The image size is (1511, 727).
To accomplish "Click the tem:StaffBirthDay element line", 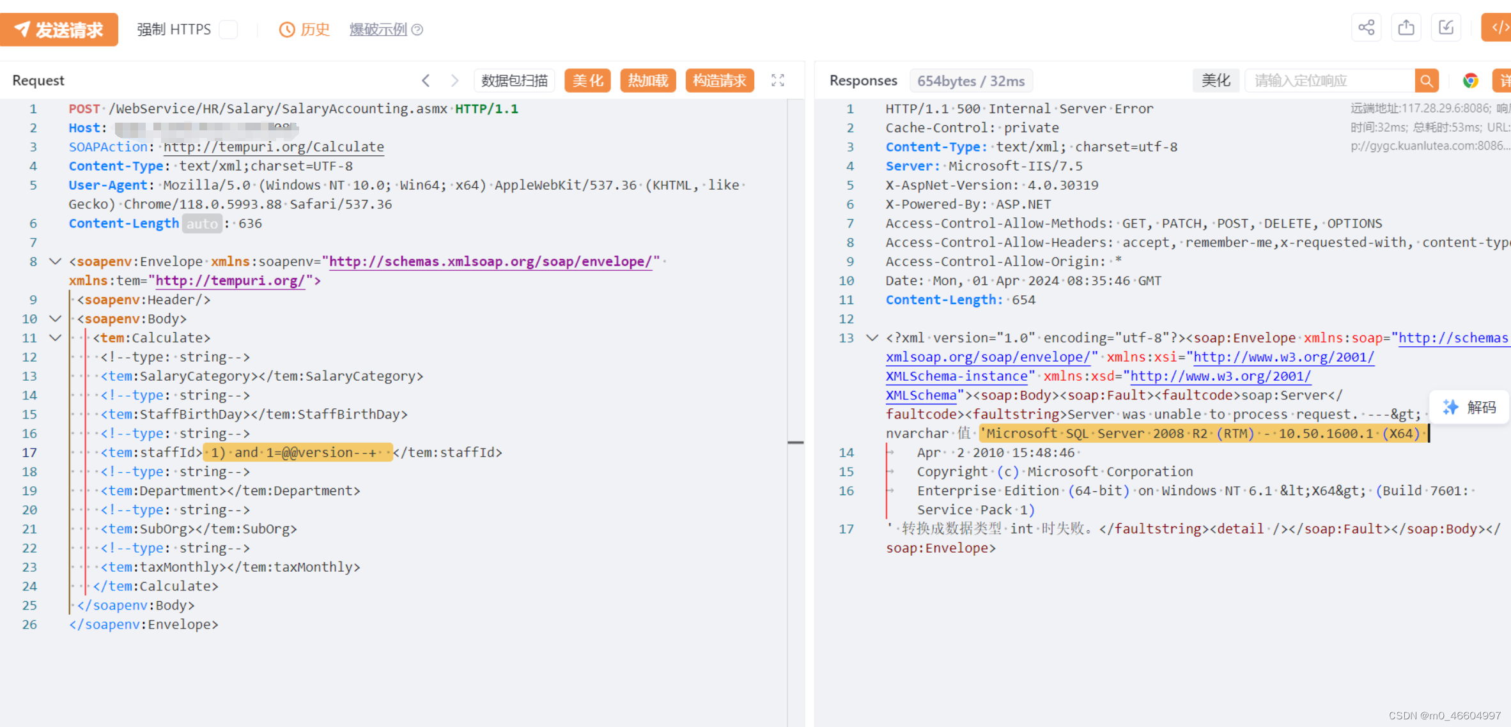I will 254,414.
